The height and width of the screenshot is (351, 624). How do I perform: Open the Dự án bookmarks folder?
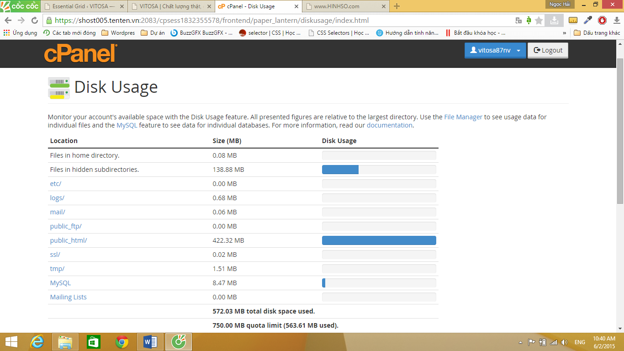point(153,33)
